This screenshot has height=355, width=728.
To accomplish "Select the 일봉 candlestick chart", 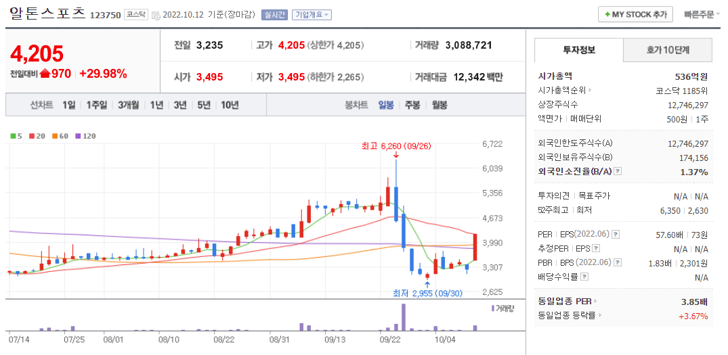I will tap(386, 105).
